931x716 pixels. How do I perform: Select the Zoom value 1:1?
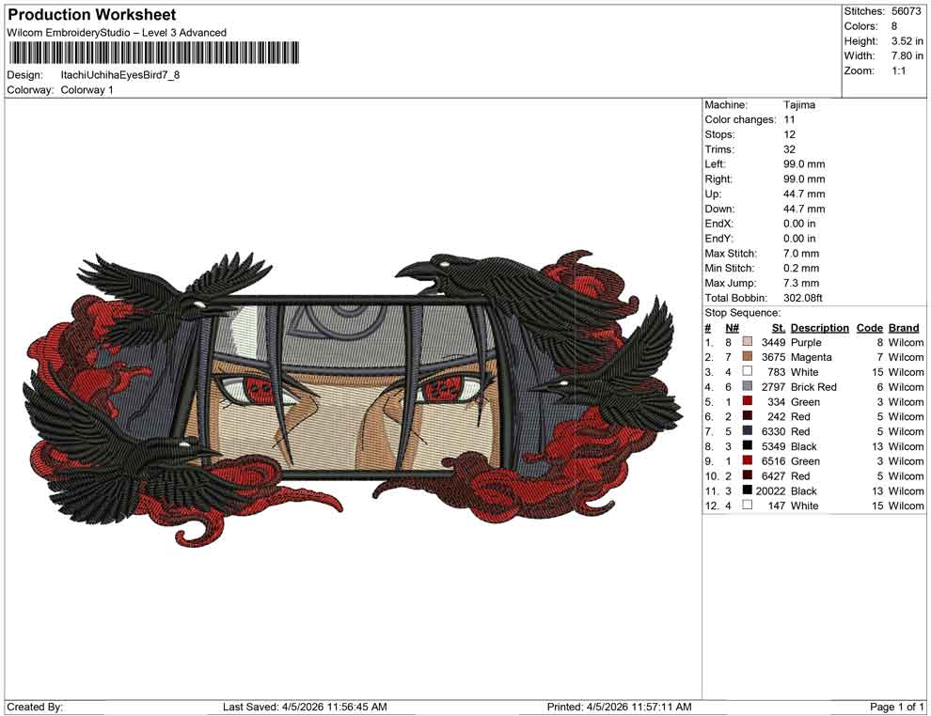tap(899, 70)
